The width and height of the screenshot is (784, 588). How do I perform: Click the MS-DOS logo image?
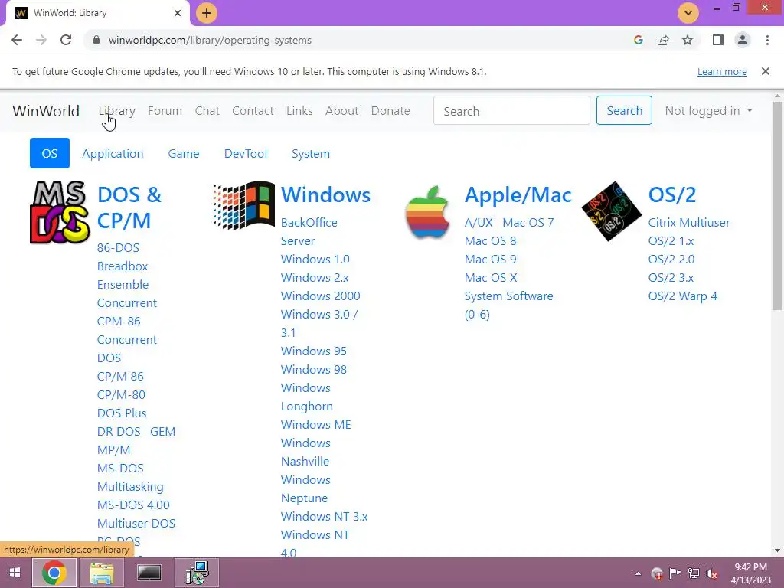(60, 213)
